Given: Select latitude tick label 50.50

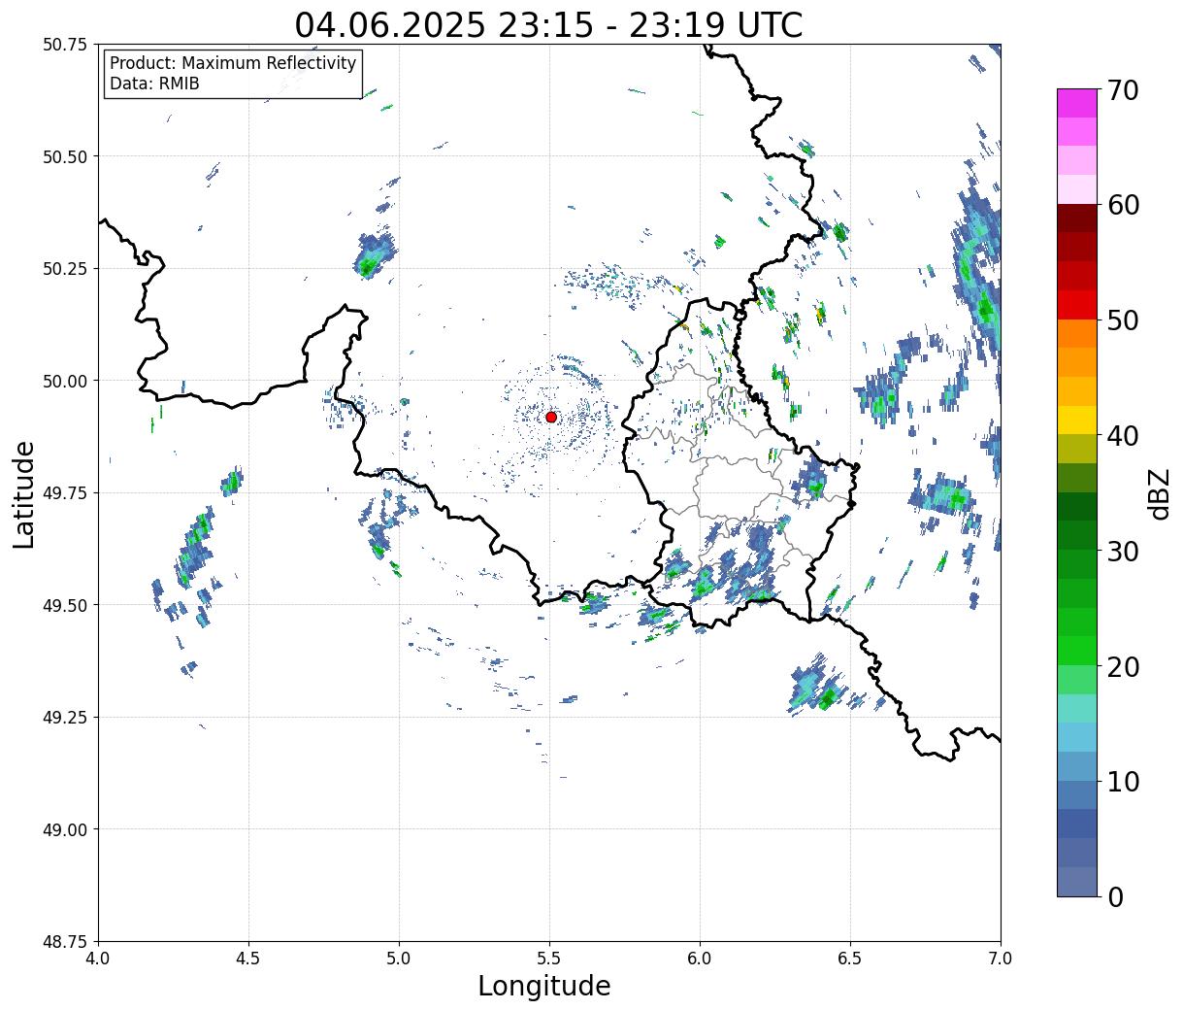Looking at the screenshot, I should [65, 156].
